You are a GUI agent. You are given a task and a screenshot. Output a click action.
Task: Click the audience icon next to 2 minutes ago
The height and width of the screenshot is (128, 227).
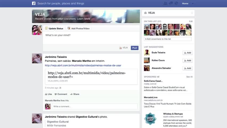tap(60, 88)
